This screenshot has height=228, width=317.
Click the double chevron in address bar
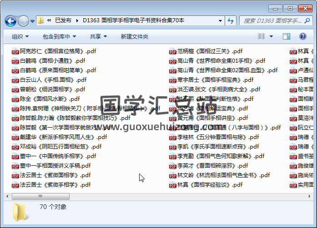click(49, 20)
